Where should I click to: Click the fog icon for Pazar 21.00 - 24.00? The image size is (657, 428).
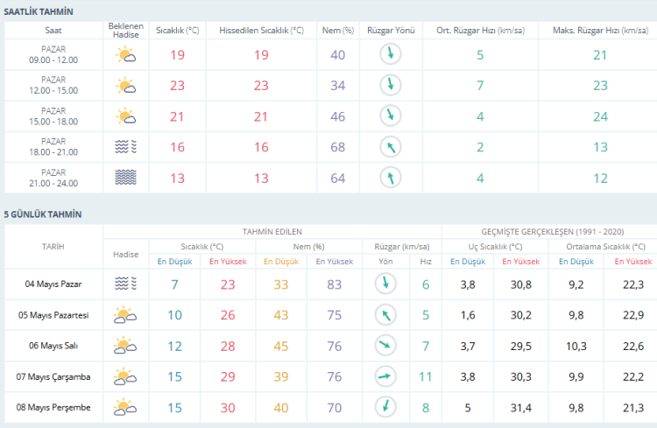point(126,178)
